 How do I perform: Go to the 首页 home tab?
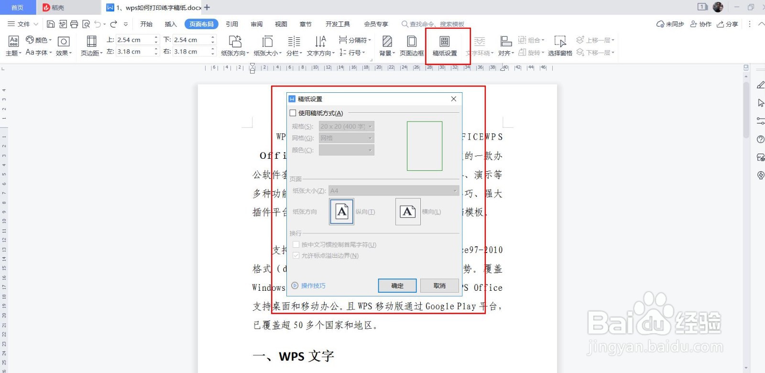[18, 7]
